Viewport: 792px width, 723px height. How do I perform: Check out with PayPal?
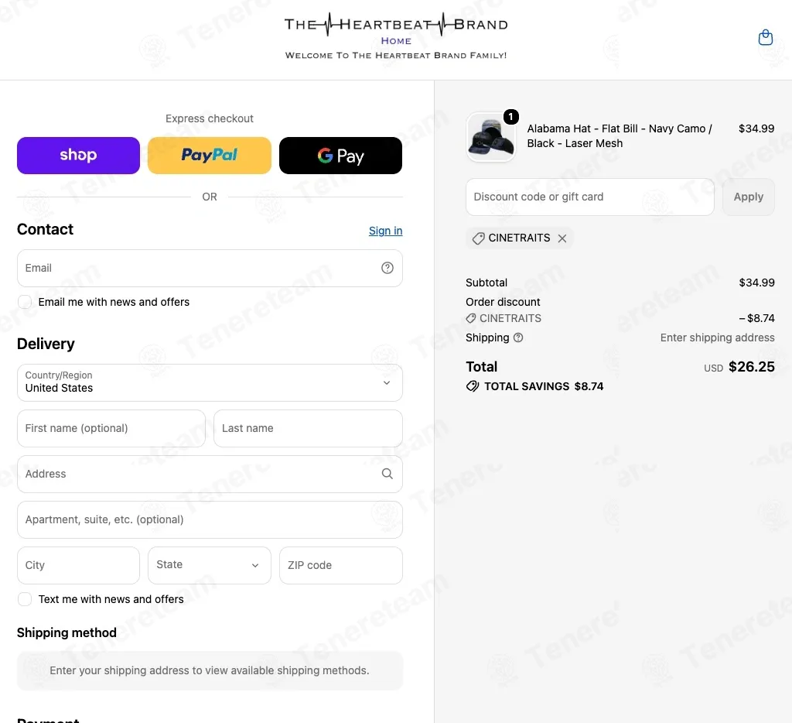coord(209,156)
